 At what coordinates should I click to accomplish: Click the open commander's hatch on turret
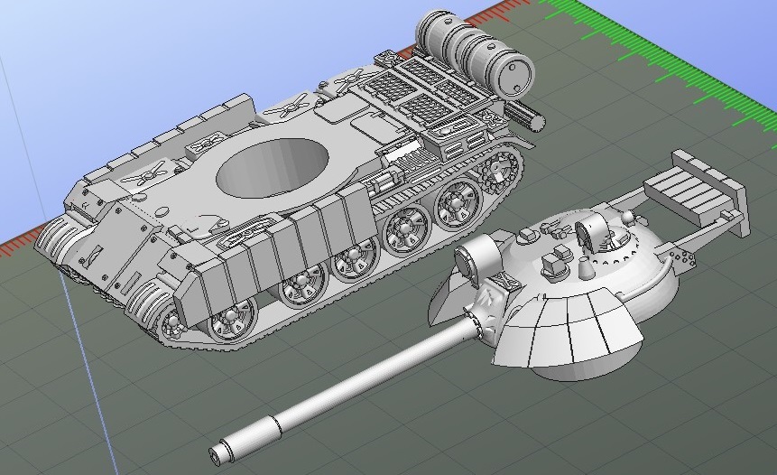tap(593, 231)
